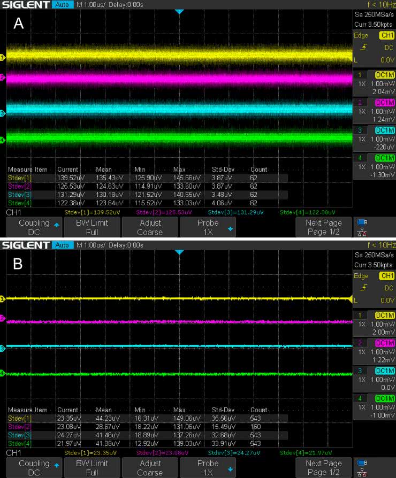Toggle channel 3 DC1M panel in screen B
396x478 pixels.
click(374, 379)
